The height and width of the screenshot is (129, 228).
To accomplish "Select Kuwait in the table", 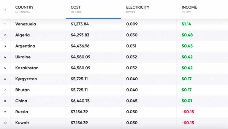I will point(22,123).
